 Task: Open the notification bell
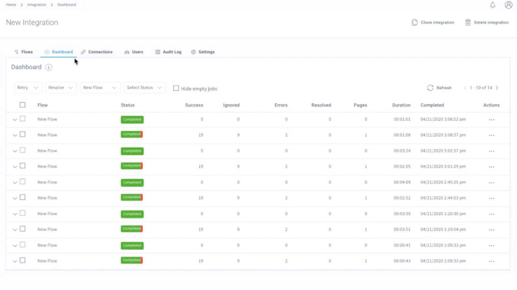click(x=493, y=5)
